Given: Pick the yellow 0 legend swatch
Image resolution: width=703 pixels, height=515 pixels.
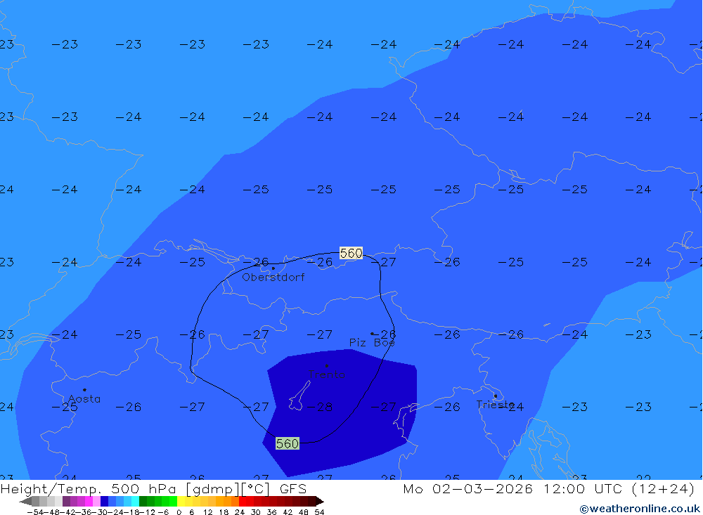Looking at the screenshot, I should coord(181,501).
